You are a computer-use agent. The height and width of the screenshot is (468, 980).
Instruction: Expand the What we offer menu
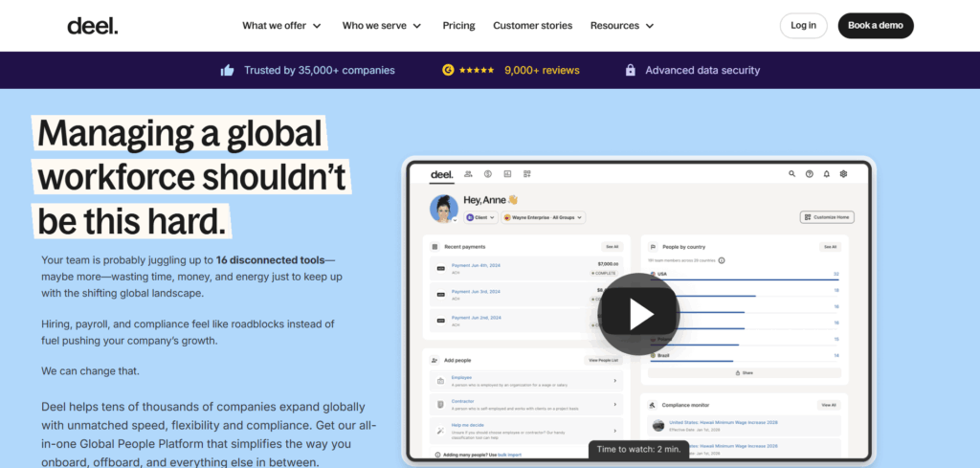tap(282, 26)
